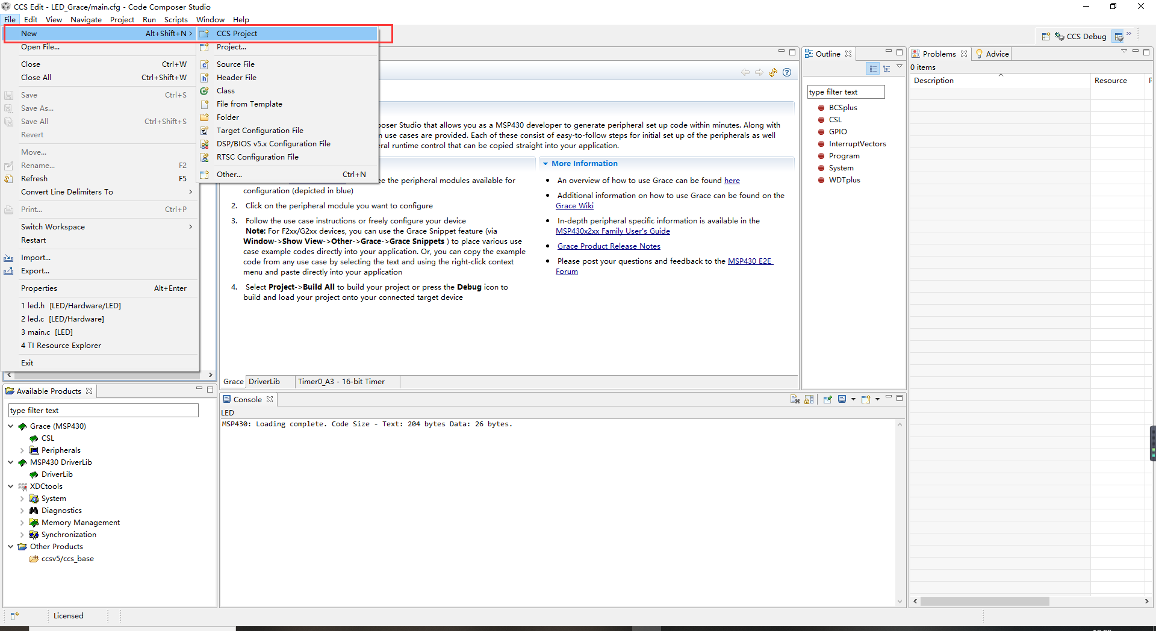The width and height of the screenshot is (1156, 631).
Task: Choose Folder in the New submenu
Action: [288, 117]
